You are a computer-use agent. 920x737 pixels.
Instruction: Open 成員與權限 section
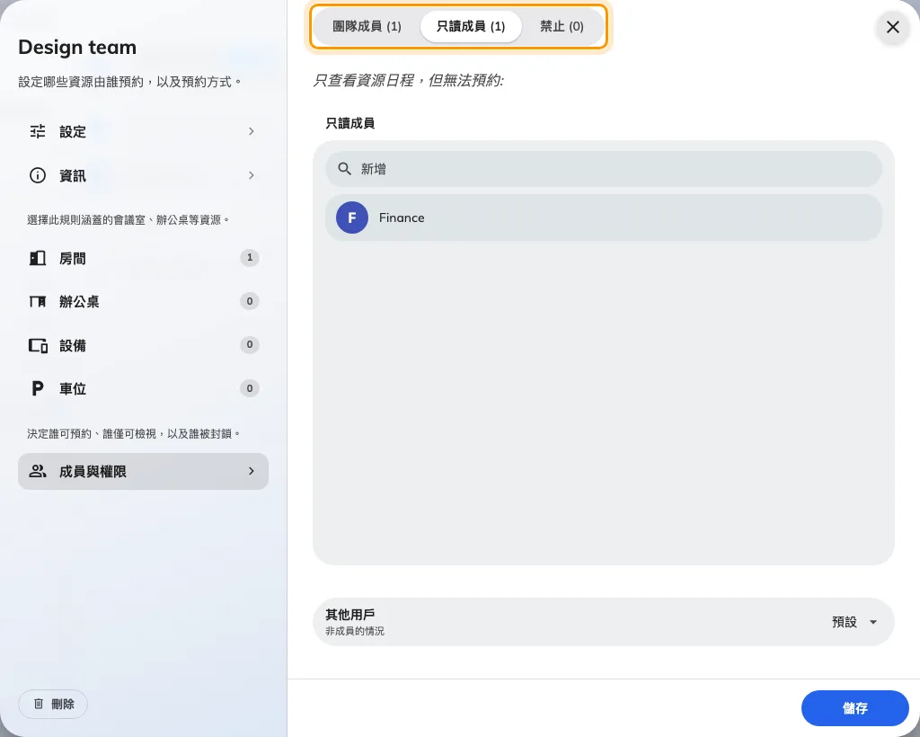(x=143, y=471)
